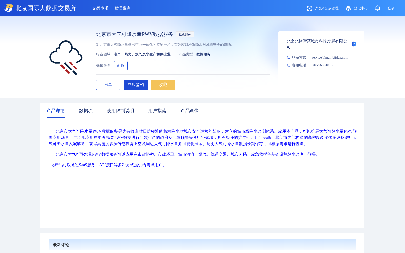Image resolution: width=405 pixels, height=253 pixels.
Task: Click the phone number 010-56081018
Action: click(x=322, y=65)
